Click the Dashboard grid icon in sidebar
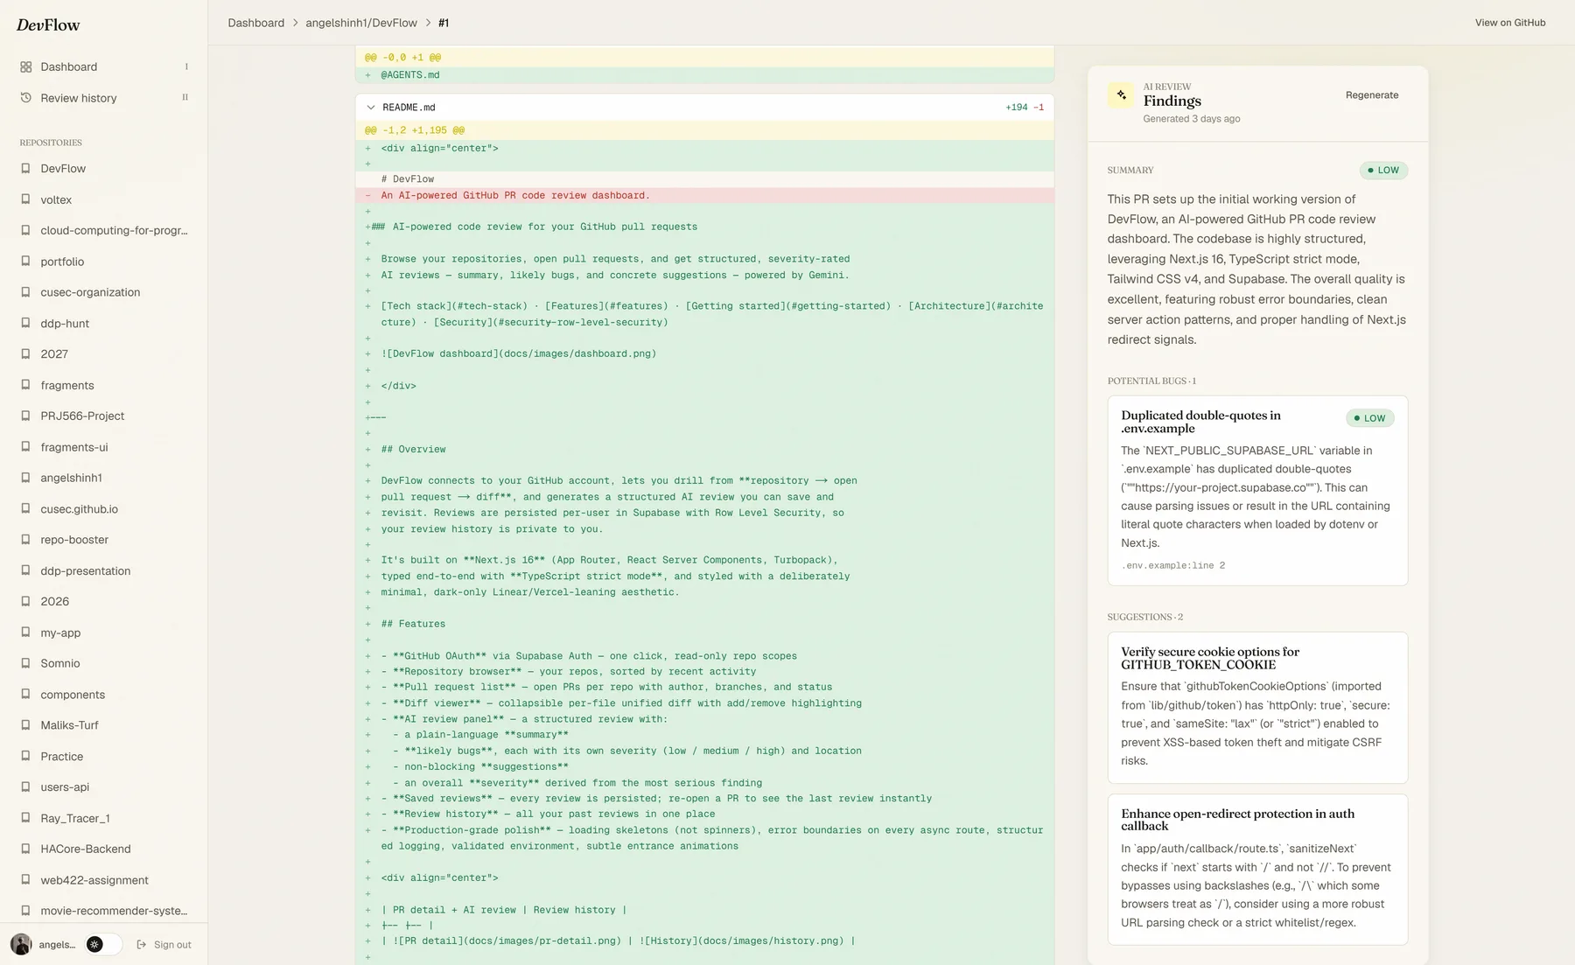1575x965 pixels. click(x=26, y=66)
